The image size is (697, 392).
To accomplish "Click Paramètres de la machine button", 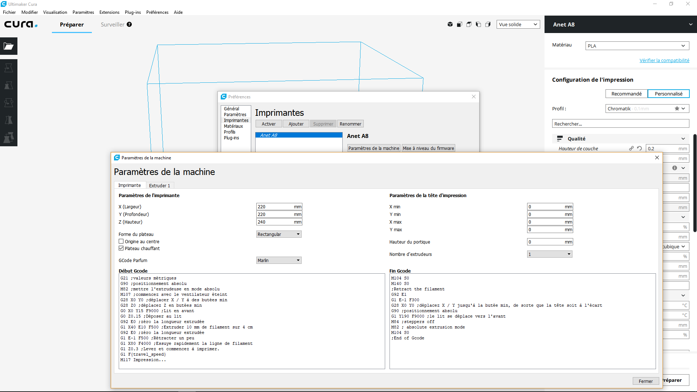I will pos(374,148).
